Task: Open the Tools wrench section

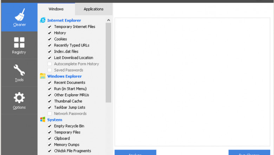Action: (19, 73)
